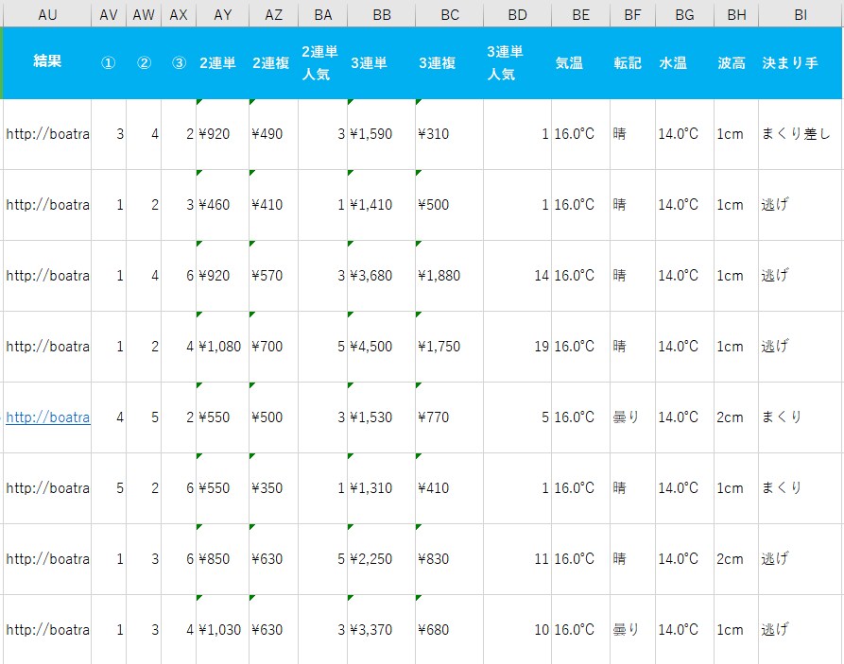Click the 3連単人気 header cell
Viewport: 844px width, 664px height.
click(517, 63)
